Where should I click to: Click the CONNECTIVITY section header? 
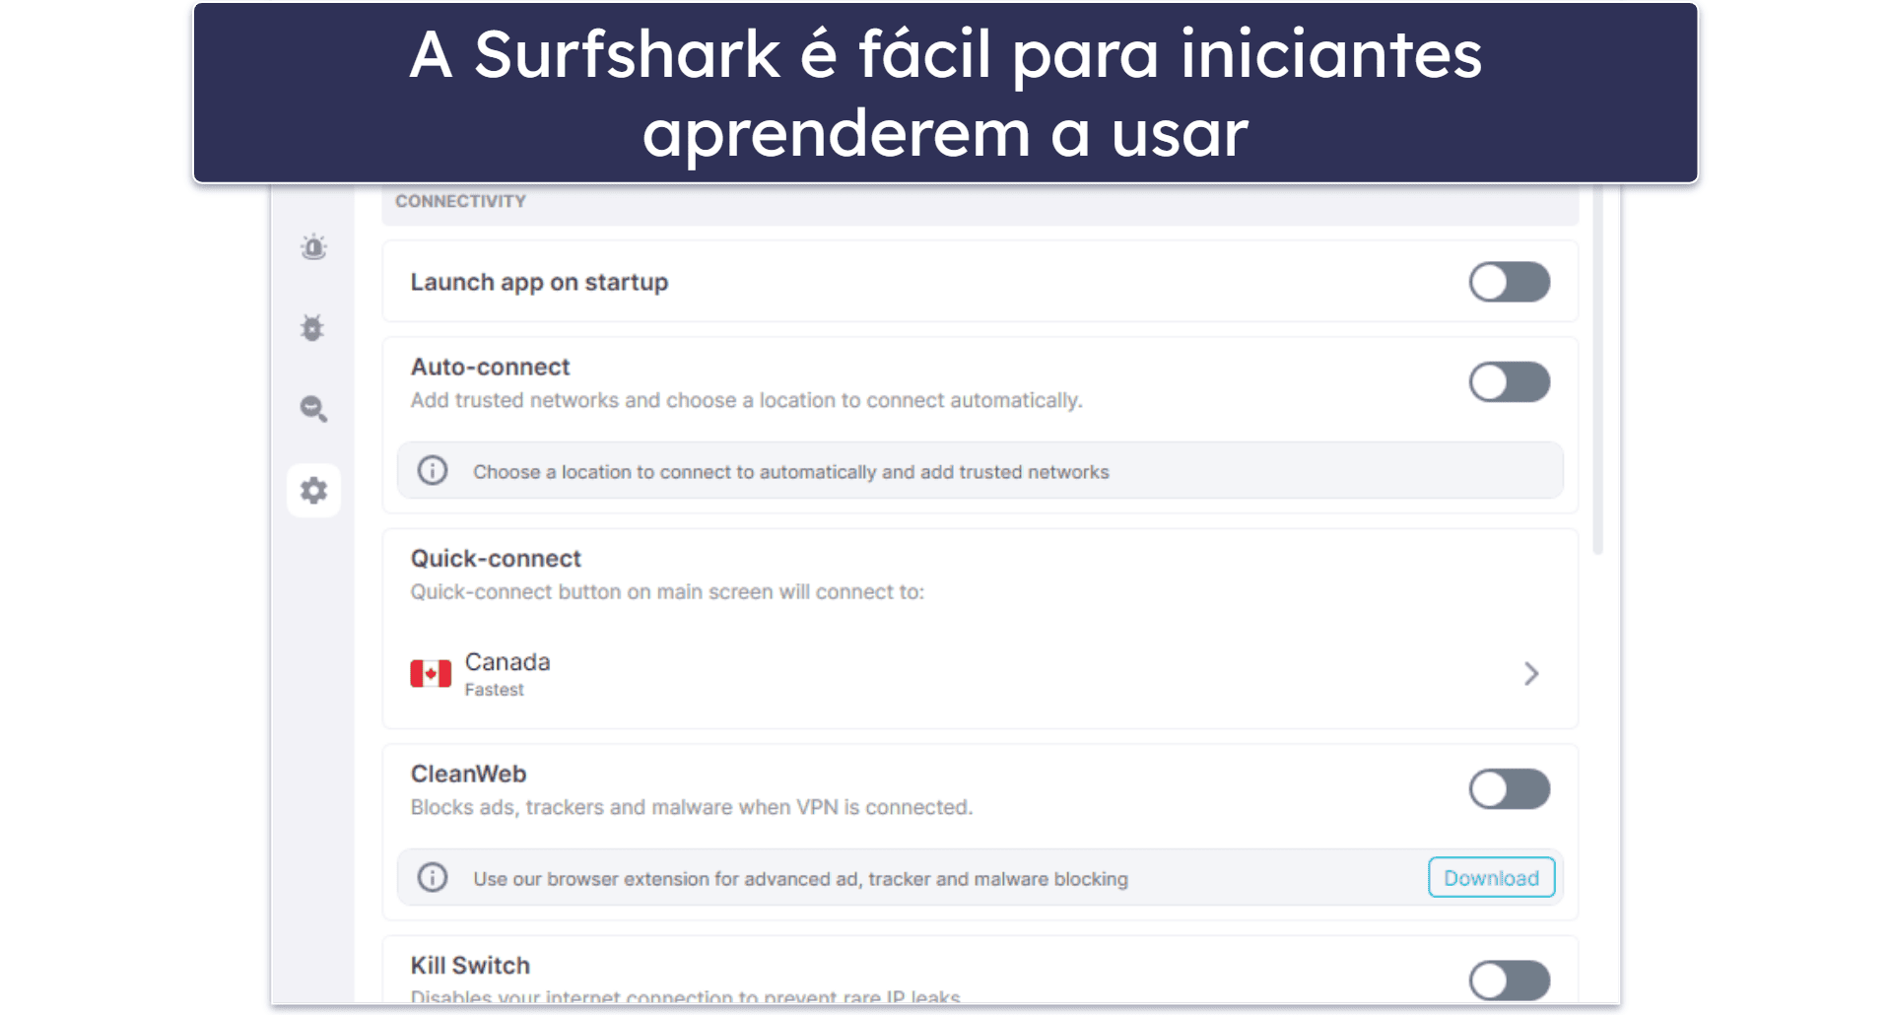(x=460, y=201)
